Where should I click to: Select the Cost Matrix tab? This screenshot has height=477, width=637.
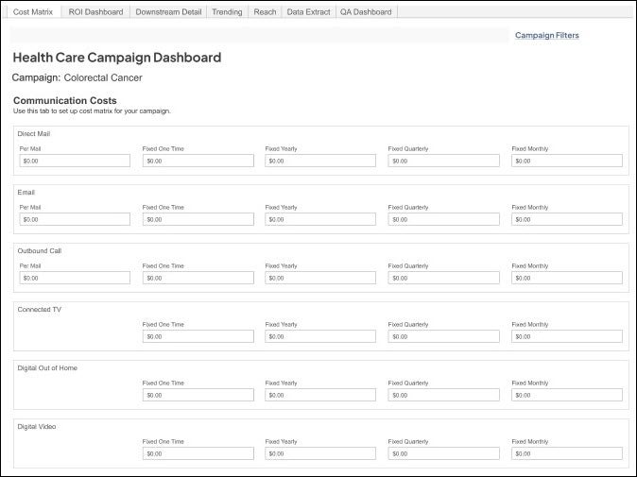tap(33, 12)
